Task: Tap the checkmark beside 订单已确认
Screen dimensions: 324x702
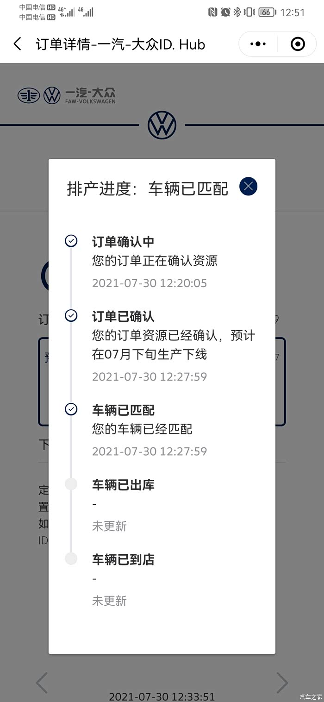Action: click(71, 316)
